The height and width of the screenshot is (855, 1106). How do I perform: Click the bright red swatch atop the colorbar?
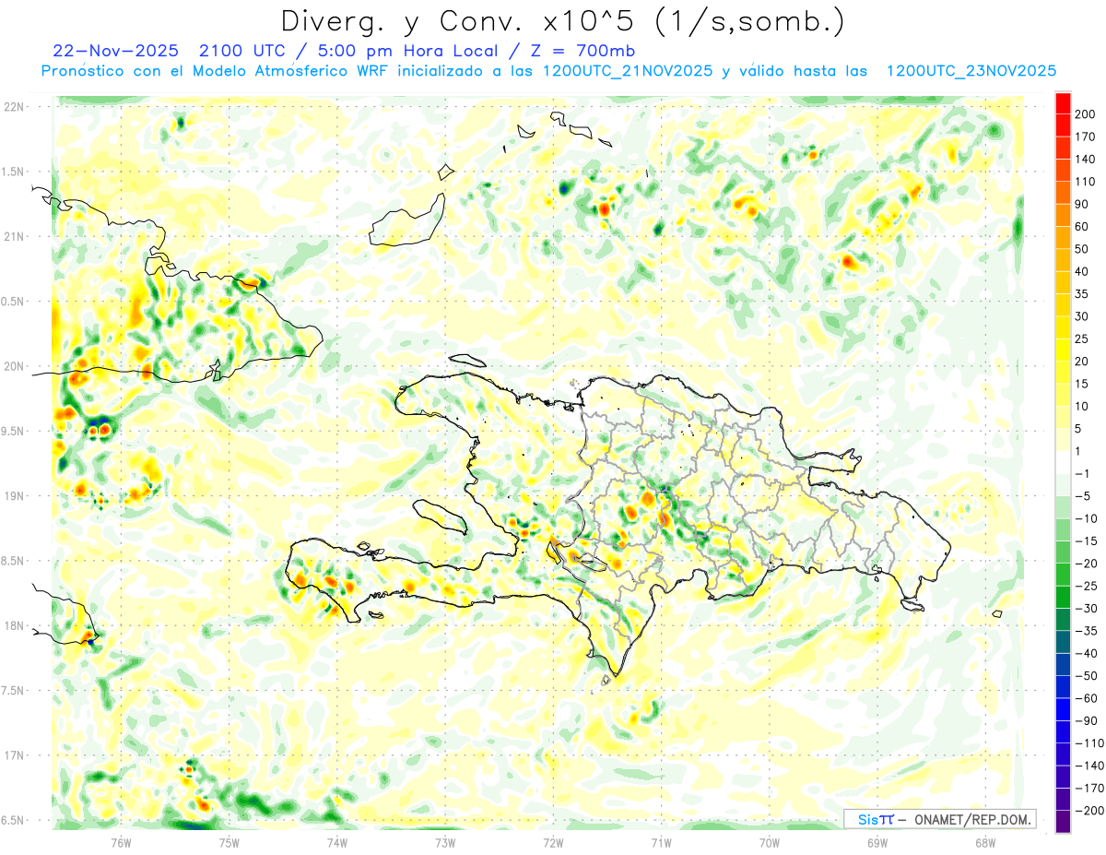pyautogui.click(x=1063, y=103)
